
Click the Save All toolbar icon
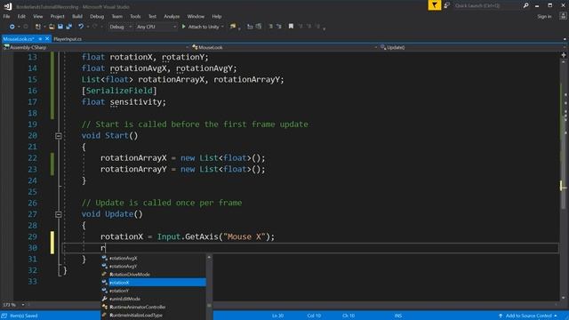pyautogui.click(x=69, y=27)
